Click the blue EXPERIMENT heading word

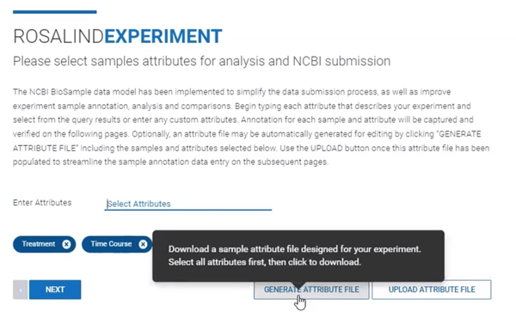click(163, 36)
